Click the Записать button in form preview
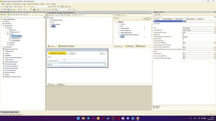Viewport: 216px width, 121px height. (x=72, y=53)
